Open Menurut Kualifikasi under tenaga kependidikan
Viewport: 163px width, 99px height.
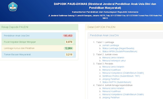click(x=112, y=91)
